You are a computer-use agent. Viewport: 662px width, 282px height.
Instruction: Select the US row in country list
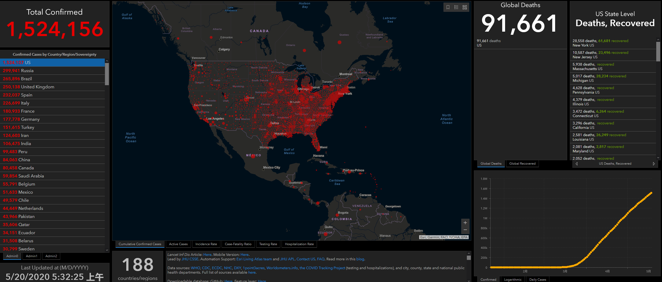click(x=52, y=62)
